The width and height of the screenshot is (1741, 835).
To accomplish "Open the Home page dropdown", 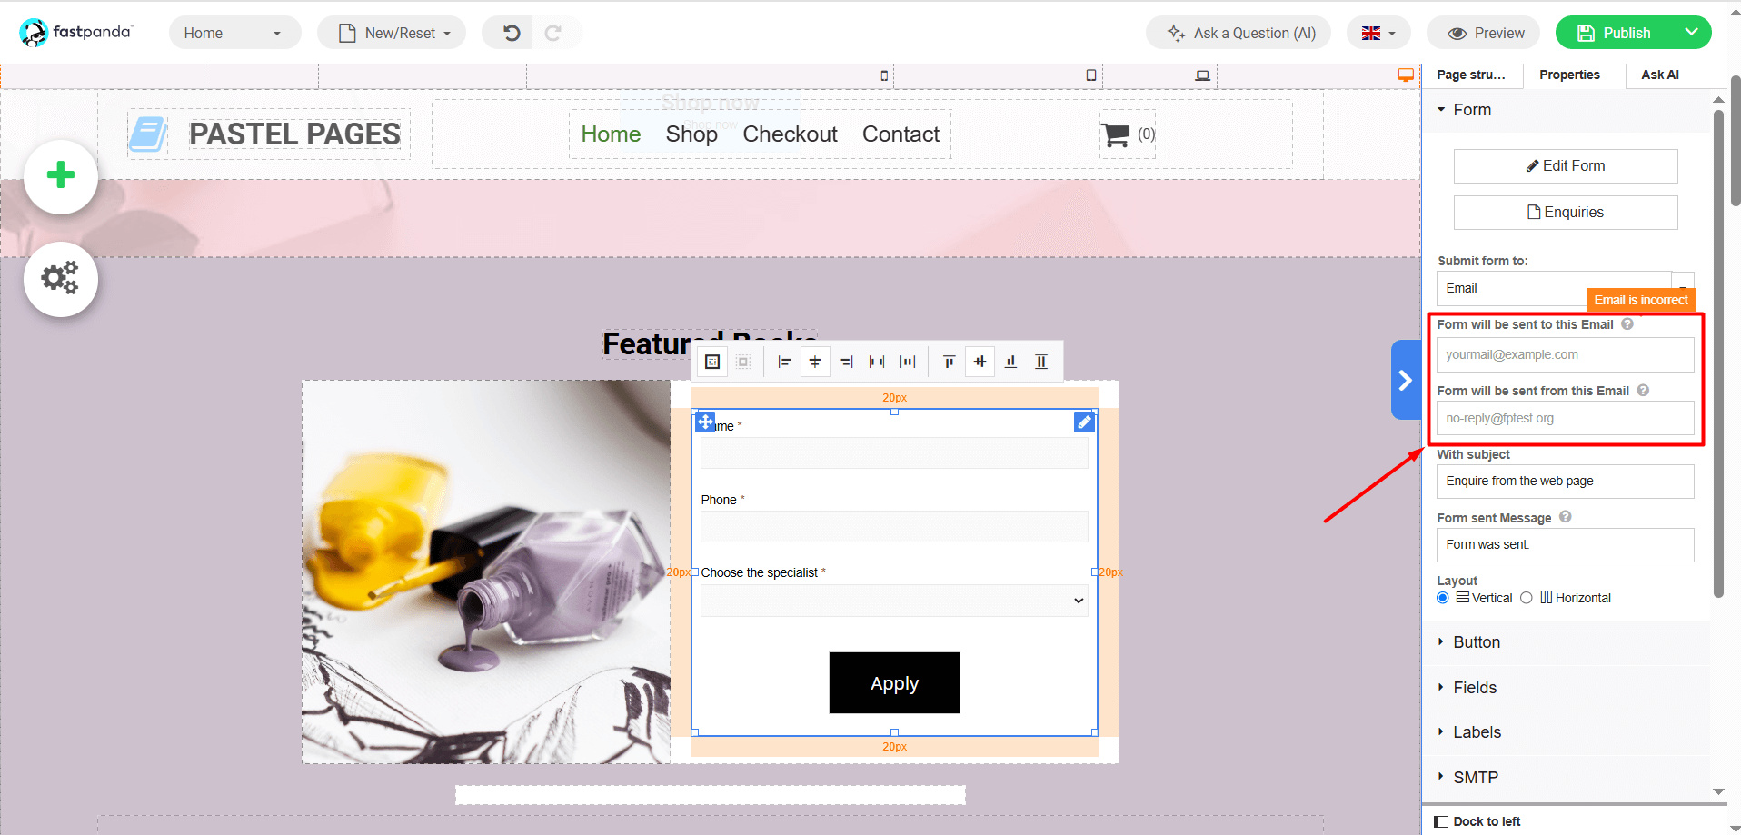I will click(234, 34).
